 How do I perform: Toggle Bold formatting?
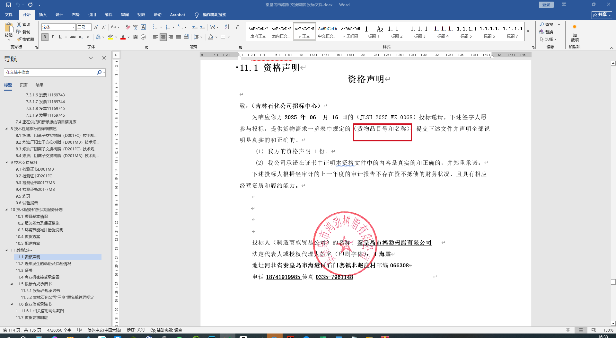[x=45, y=37]
